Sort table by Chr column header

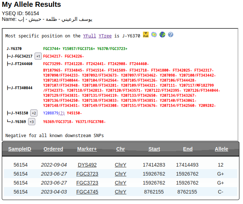[121, 149]
